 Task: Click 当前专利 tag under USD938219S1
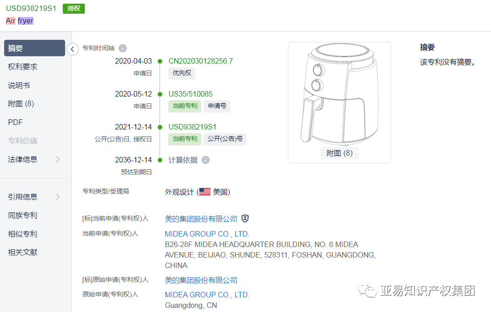pos(185,139)
